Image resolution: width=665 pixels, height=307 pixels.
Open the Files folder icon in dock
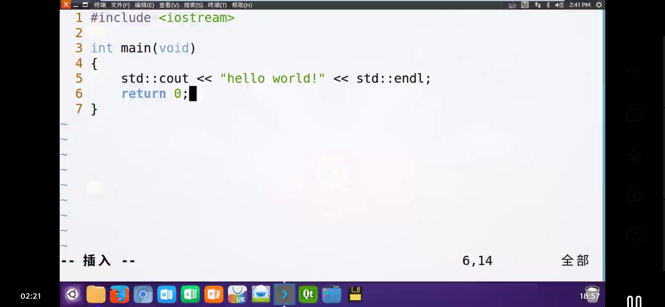tap(96, 294)
